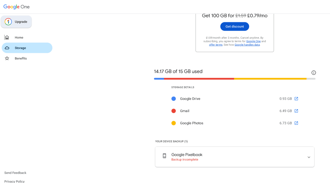Open the Google One terms link

(253, 41)
